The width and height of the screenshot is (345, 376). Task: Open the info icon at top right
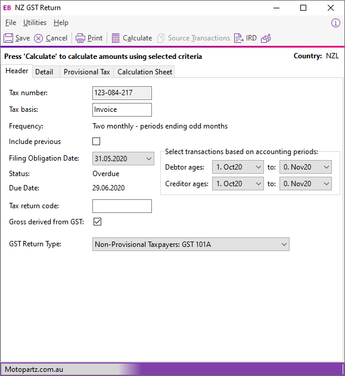(335, 23)
